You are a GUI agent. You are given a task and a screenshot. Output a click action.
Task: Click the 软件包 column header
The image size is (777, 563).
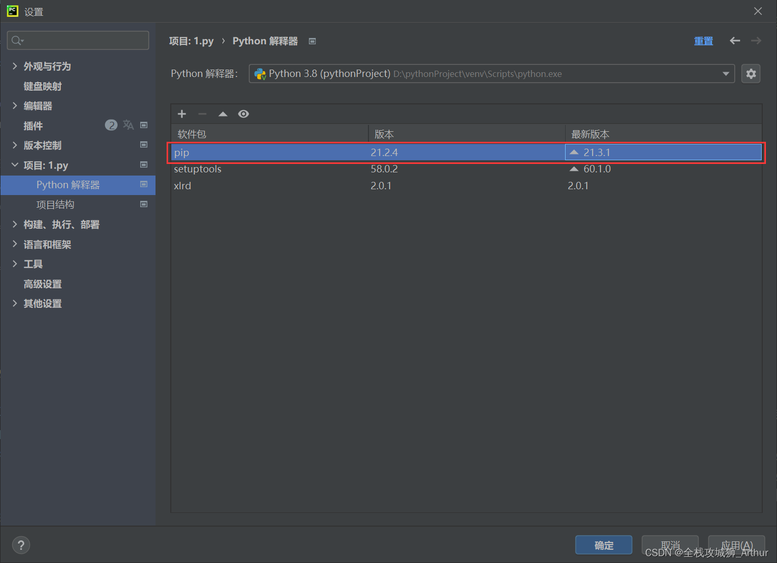tap(269, 134)
